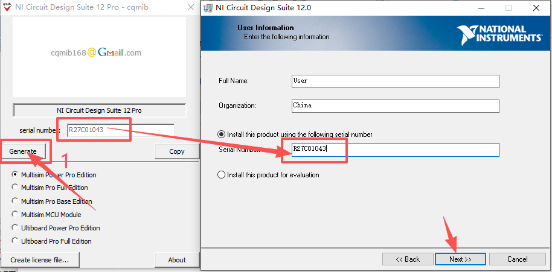Choose Ultiboard Pro Full Edition radio button

[x=15, y=241]
